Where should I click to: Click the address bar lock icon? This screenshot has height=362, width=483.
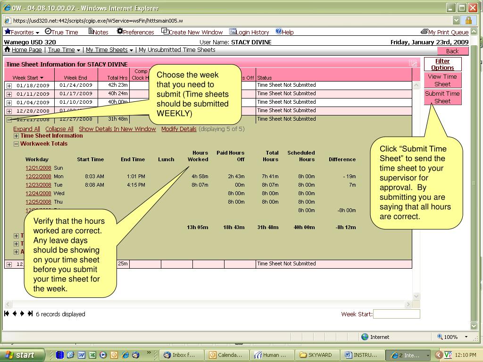pos(468,21)
